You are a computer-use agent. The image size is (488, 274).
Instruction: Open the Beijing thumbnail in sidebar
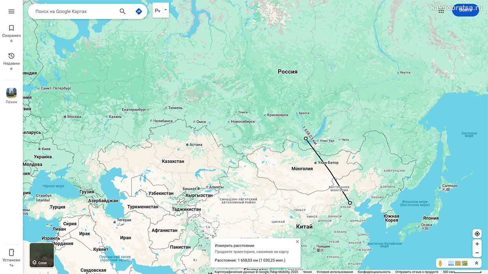11,93
